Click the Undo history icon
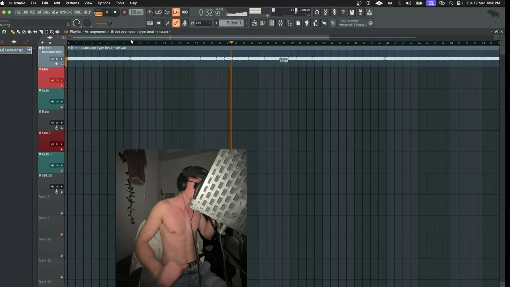510x287 pixels. pos(317,12)
